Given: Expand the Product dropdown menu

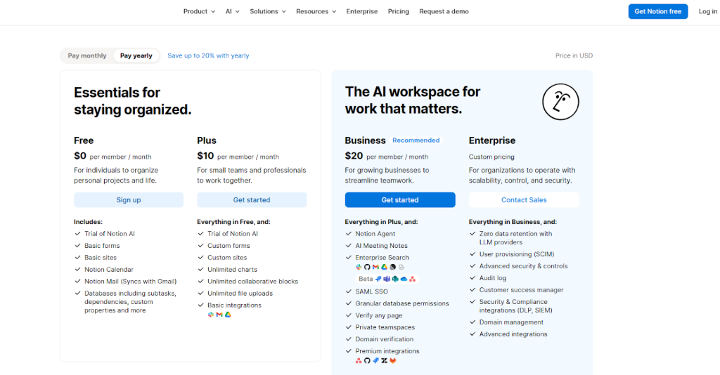Looking at the screenshot, I should coord(199,11).
